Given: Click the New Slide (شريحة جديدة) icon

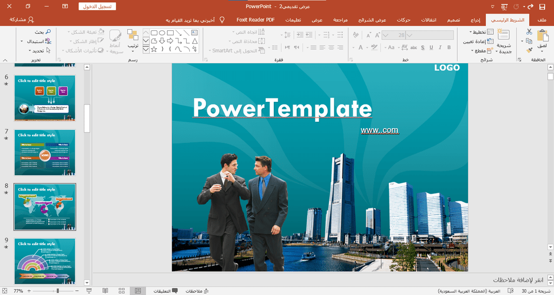Looking at the screenshot, I should (x=503, y=35).
